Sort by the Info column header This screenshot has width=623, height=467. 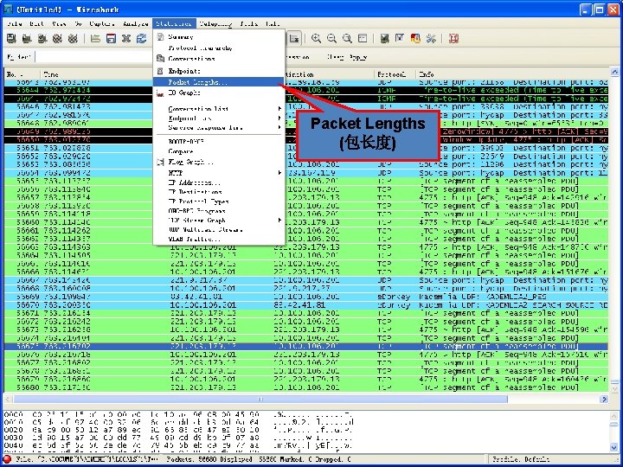click(x=512, y=74)
